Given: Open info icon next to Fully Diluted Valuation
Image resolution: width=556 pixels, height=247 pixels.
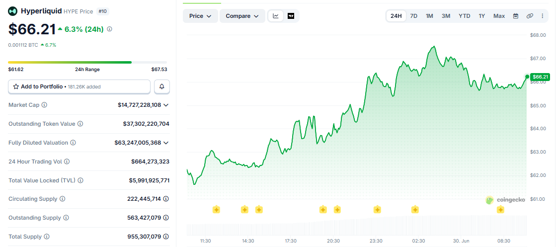Looking at the screenshot, I should 73,143.
